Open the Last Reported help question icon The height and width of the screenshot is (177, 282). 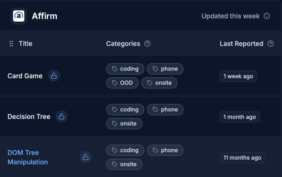(271, 44)
